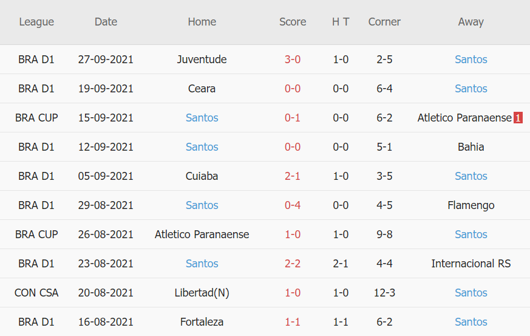The image size is (530, 336).
Task: Open away Santos link on 26-08-2021 row
Action: (x=471, y=235)
